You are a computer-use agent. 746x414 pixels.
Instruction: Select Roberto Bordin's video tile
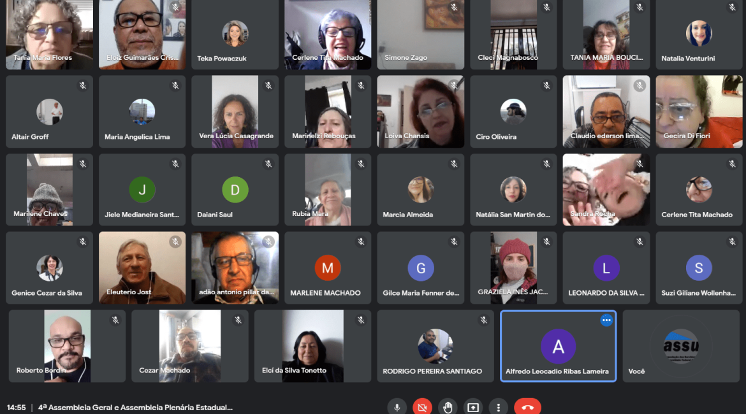[67, 346]
